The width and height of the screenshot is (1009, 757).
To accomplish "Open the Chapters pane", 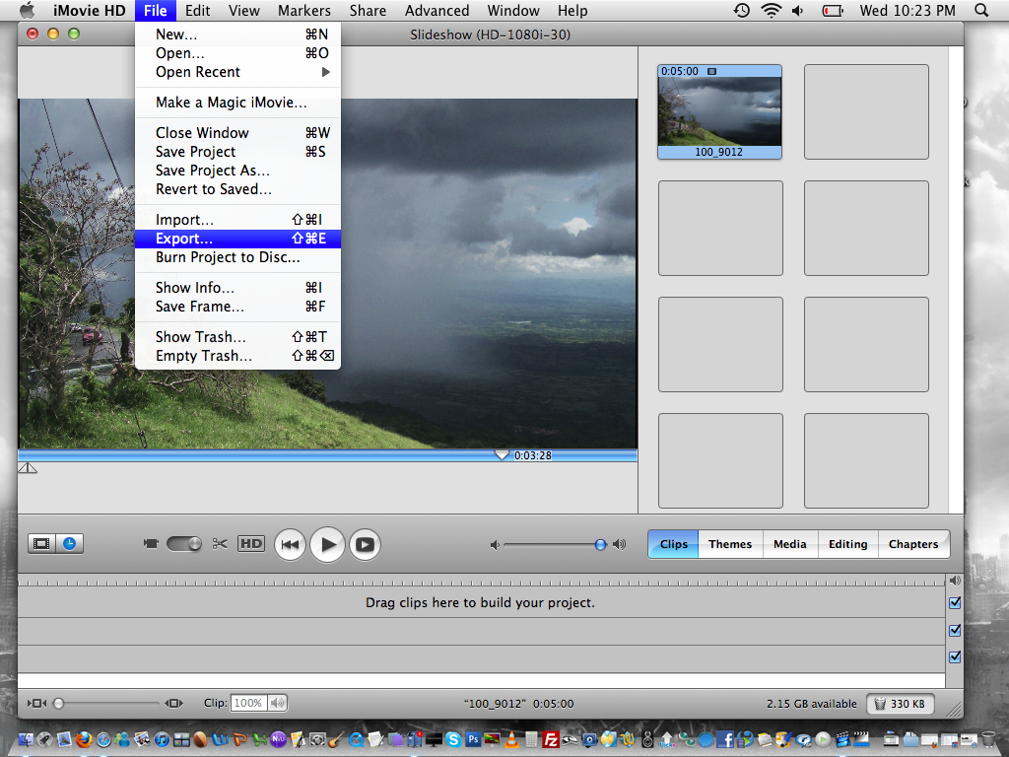I will (913, 544).
